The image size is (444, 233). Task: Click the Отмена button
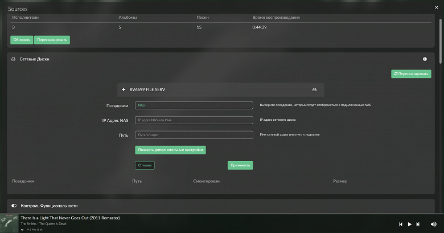145,165
